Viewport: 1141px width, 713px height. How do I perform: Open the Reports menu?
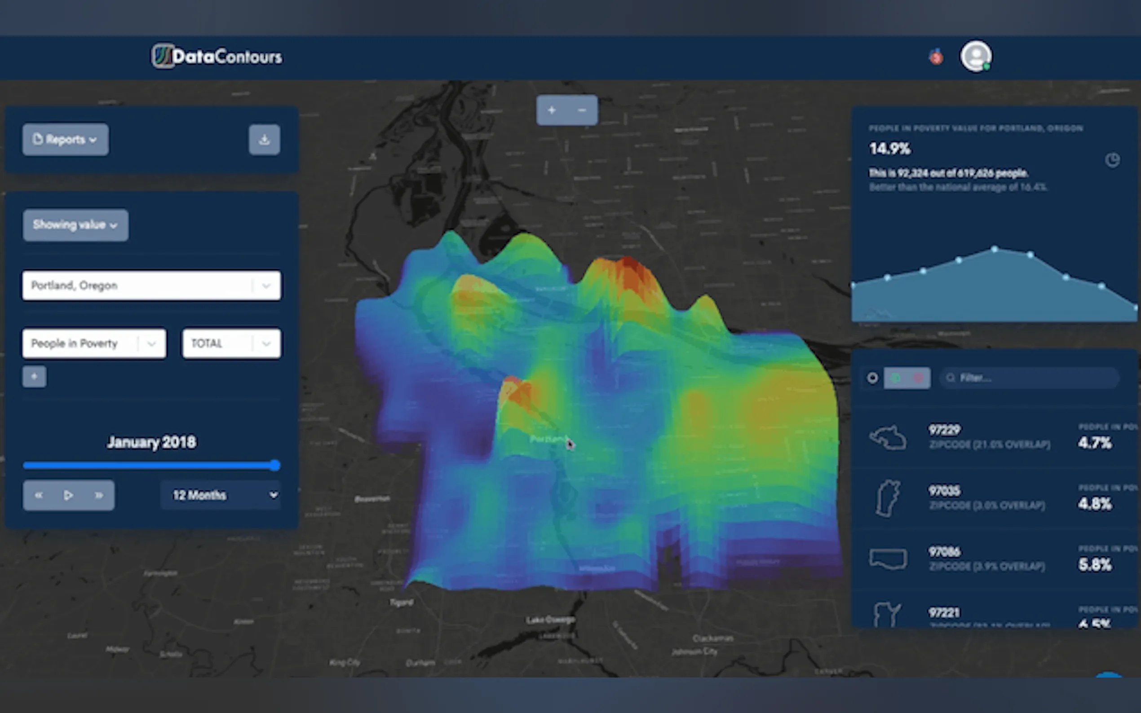(65, 140)
